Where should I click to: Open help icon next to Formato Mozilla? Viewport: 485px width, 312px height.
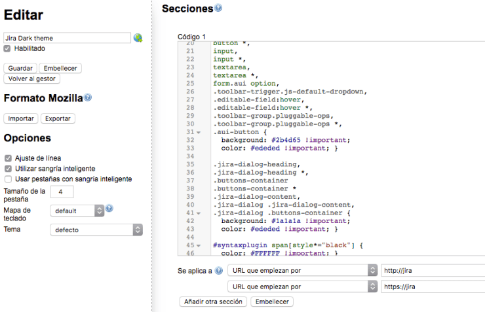(x=88, y=98)
